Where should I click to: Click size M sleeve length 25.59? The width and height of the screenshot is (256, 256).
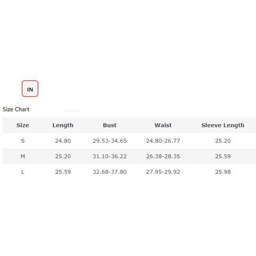(223, 156)
